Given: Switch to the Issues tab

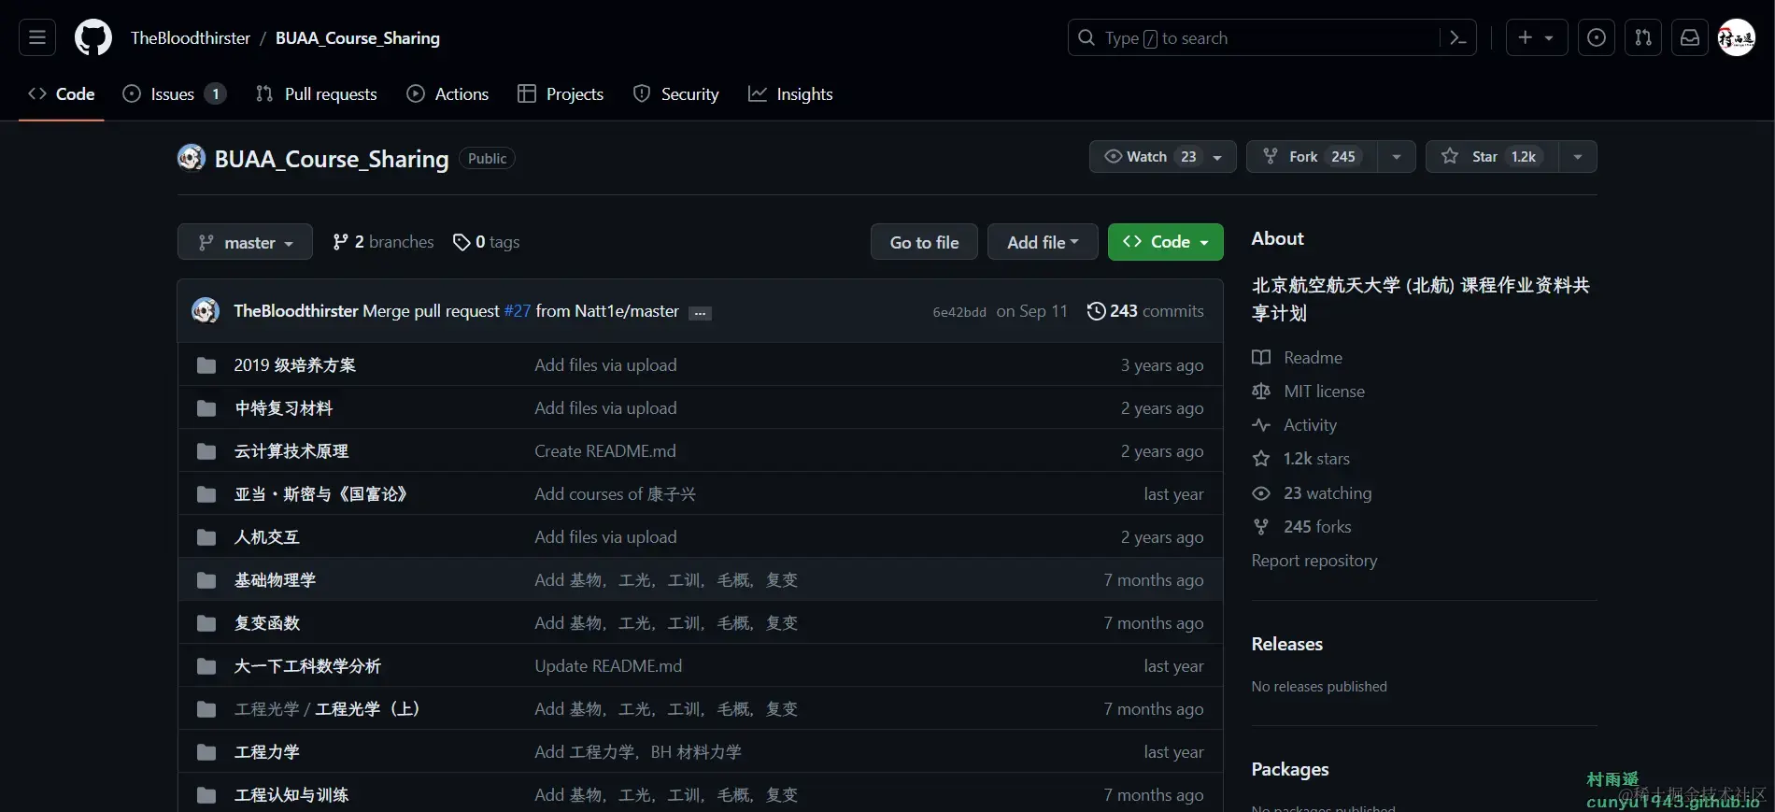Looking at the screenshot, I should tap(174, 93).
